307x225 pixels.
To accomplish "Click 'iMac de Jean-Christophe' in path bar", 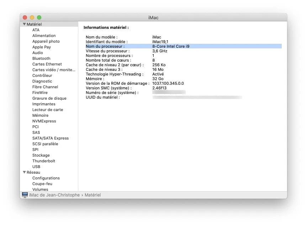I will point(54,195).
